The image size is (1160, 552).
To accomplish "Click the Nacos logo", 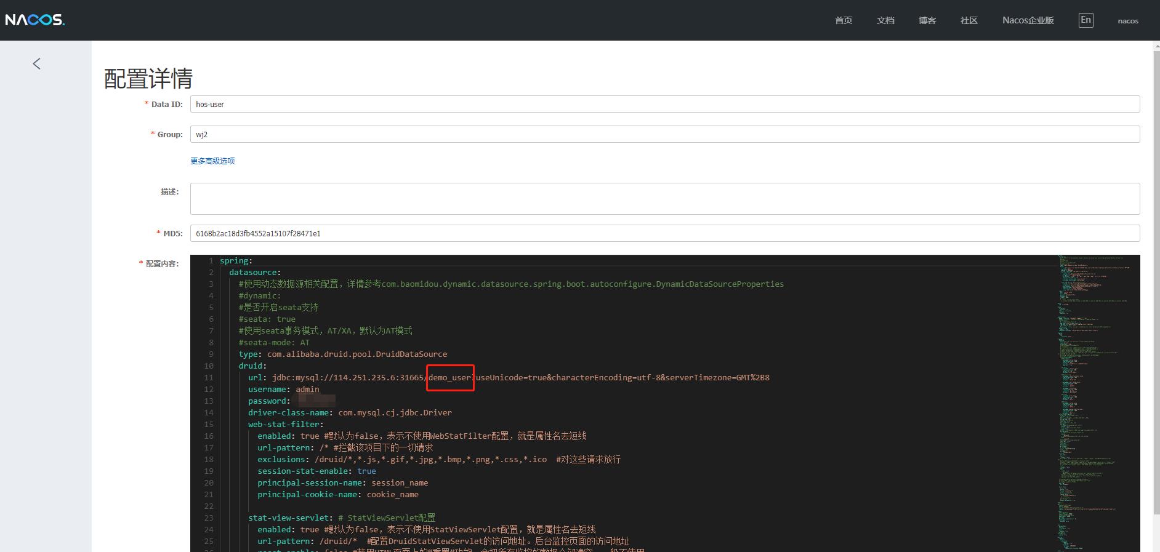I will tap(35, 20).
